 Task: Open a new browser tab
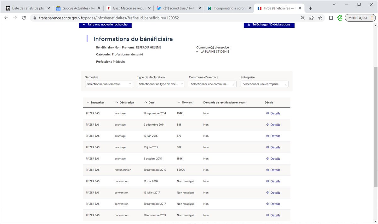pyautogui.click(x=310, y=8)
